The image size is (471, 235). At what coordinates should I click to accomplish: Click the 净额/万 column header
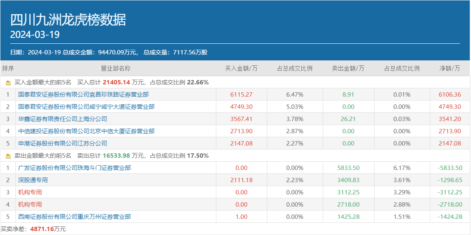click(450, 69)
